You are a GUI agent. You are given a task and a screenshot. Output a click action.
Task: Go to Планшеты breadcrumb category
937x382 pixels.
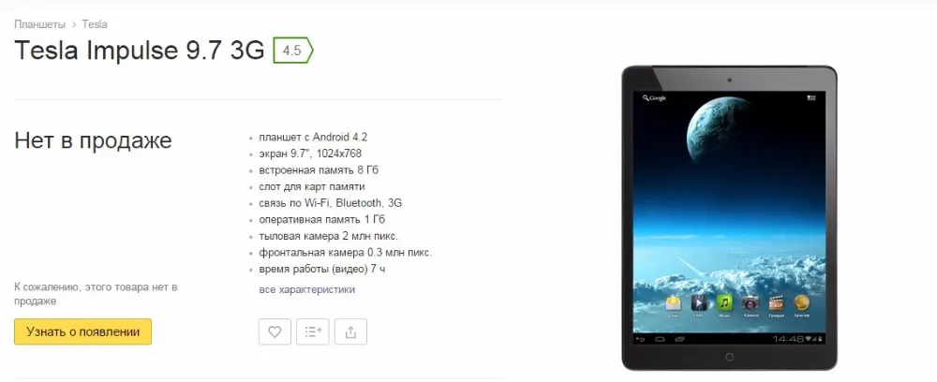[x=39, y=24]
